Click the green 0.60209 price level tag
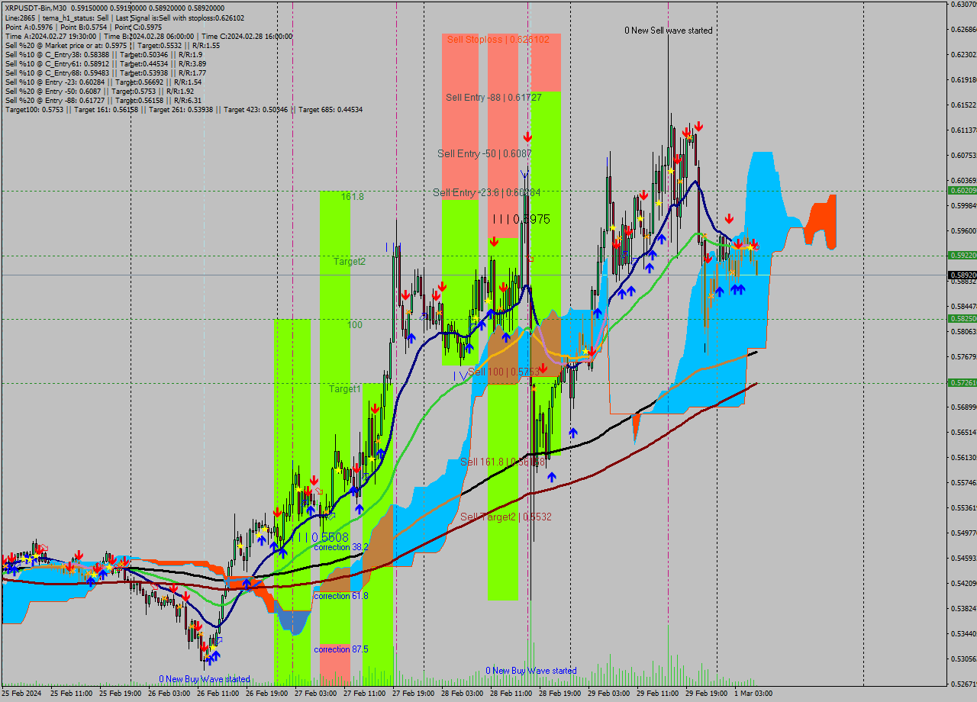 pyautogui.click(x=962, y=190)
